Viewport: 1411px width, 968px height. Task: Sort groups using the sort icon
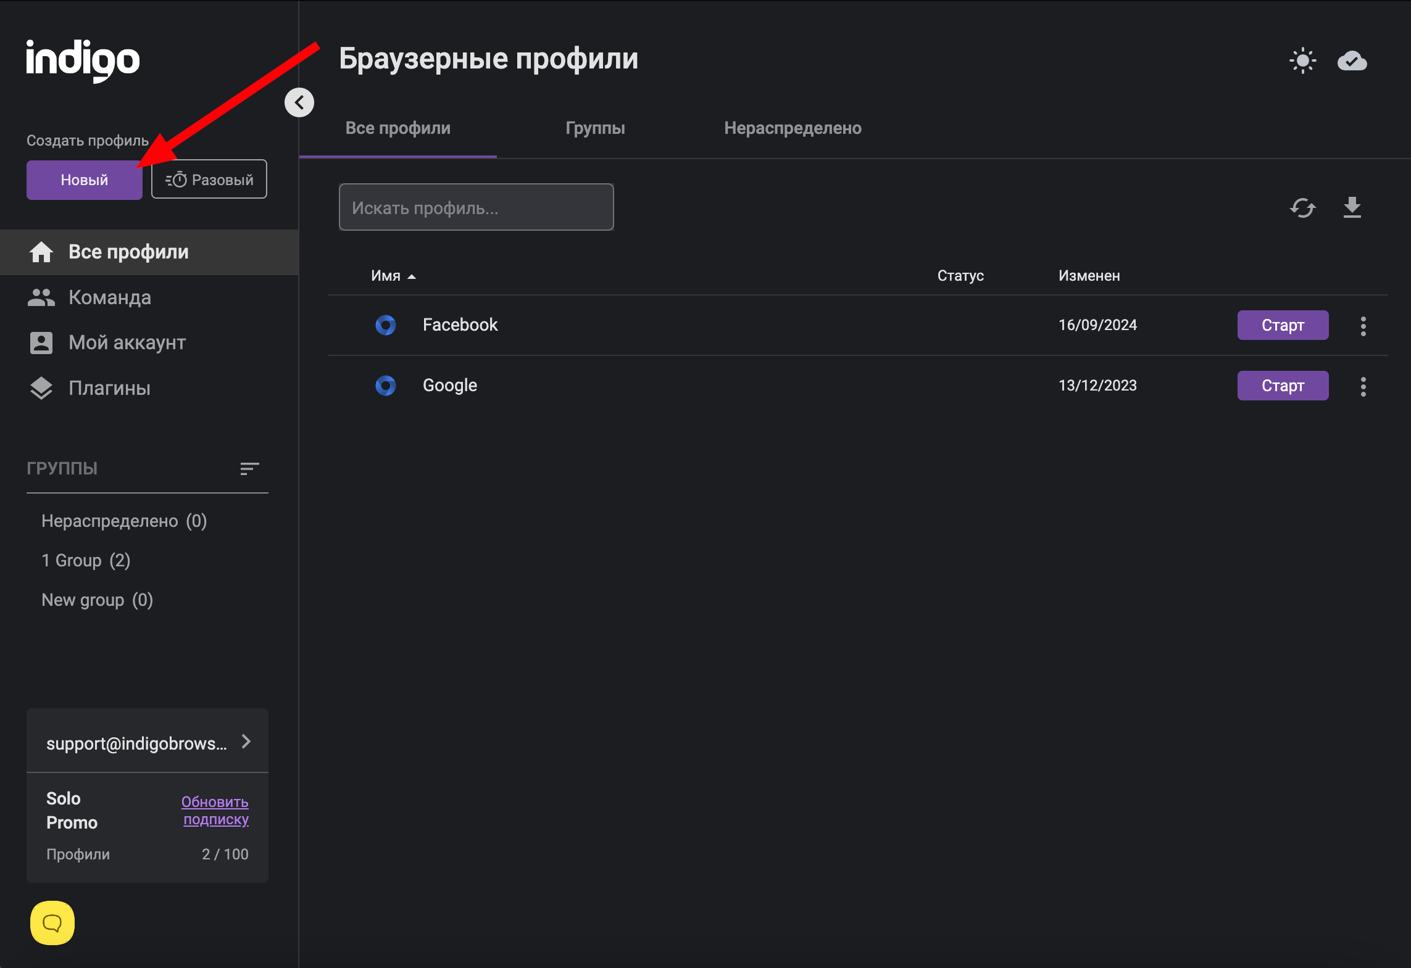point(249,469)
